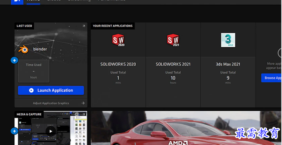Click the "blender" application name
The height and width of the screenshot is (145, 282).
click(40, 49)
